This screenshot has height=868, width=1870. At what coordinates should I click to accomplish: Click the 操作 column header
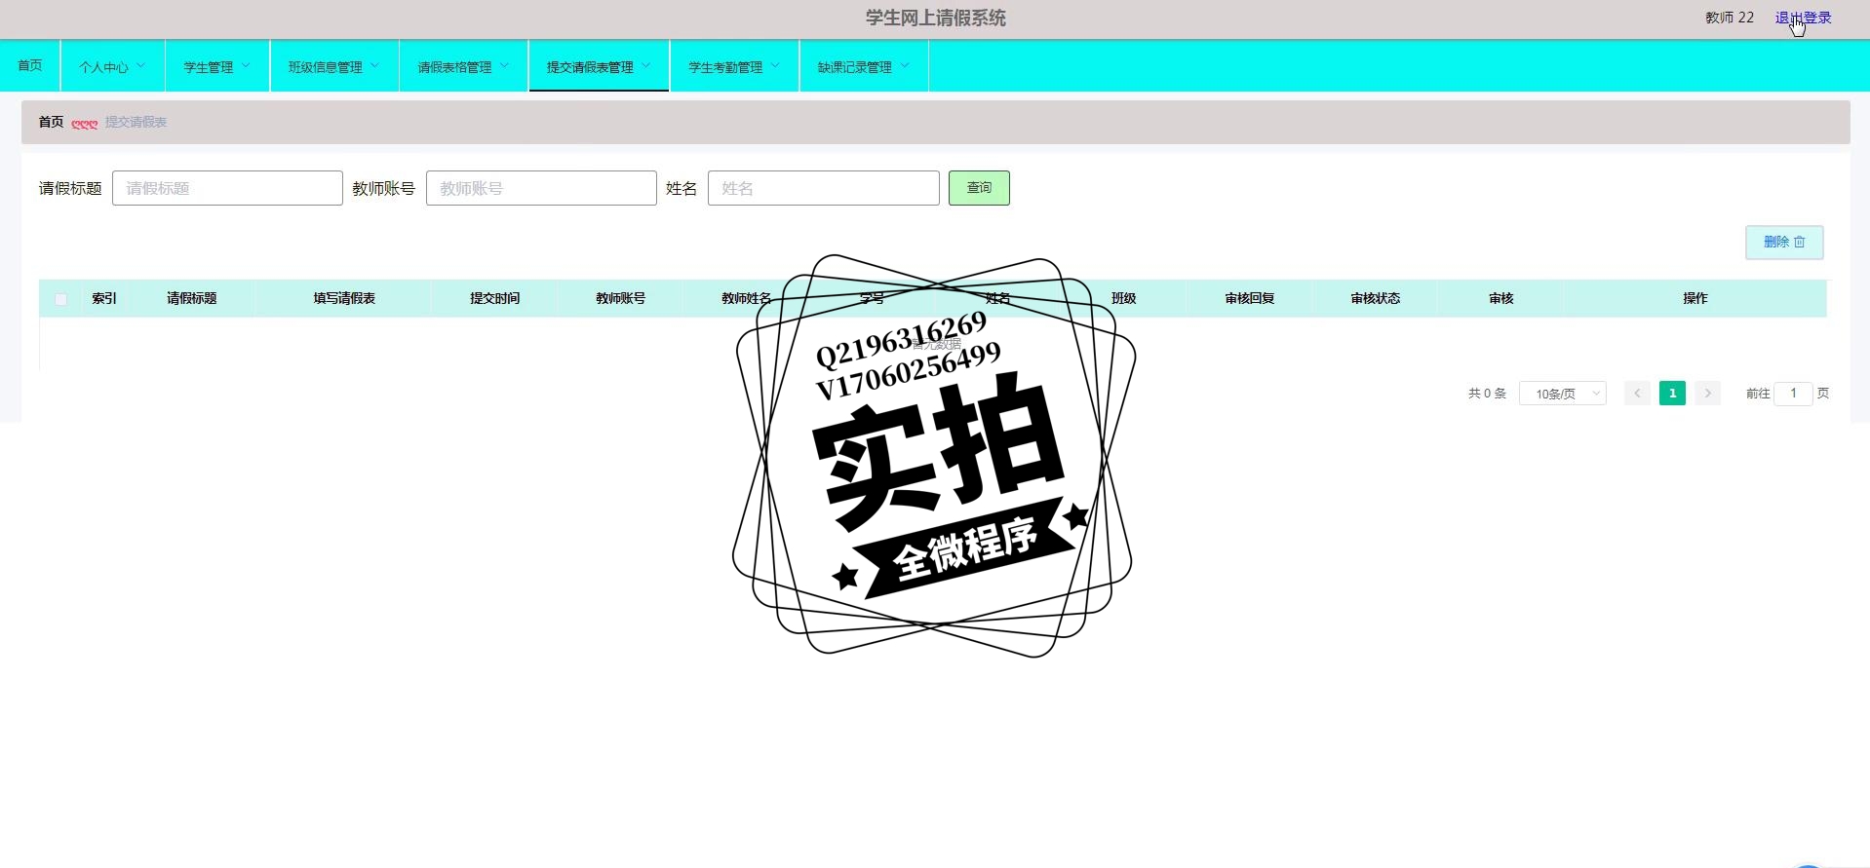coord(1695,298)
